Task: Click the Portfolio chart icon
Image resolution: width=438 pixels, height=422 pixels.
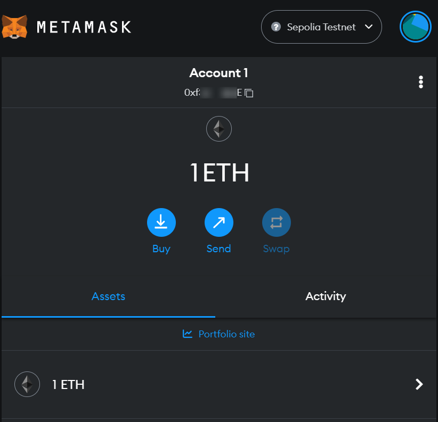Action: click(x=188, y=334)
